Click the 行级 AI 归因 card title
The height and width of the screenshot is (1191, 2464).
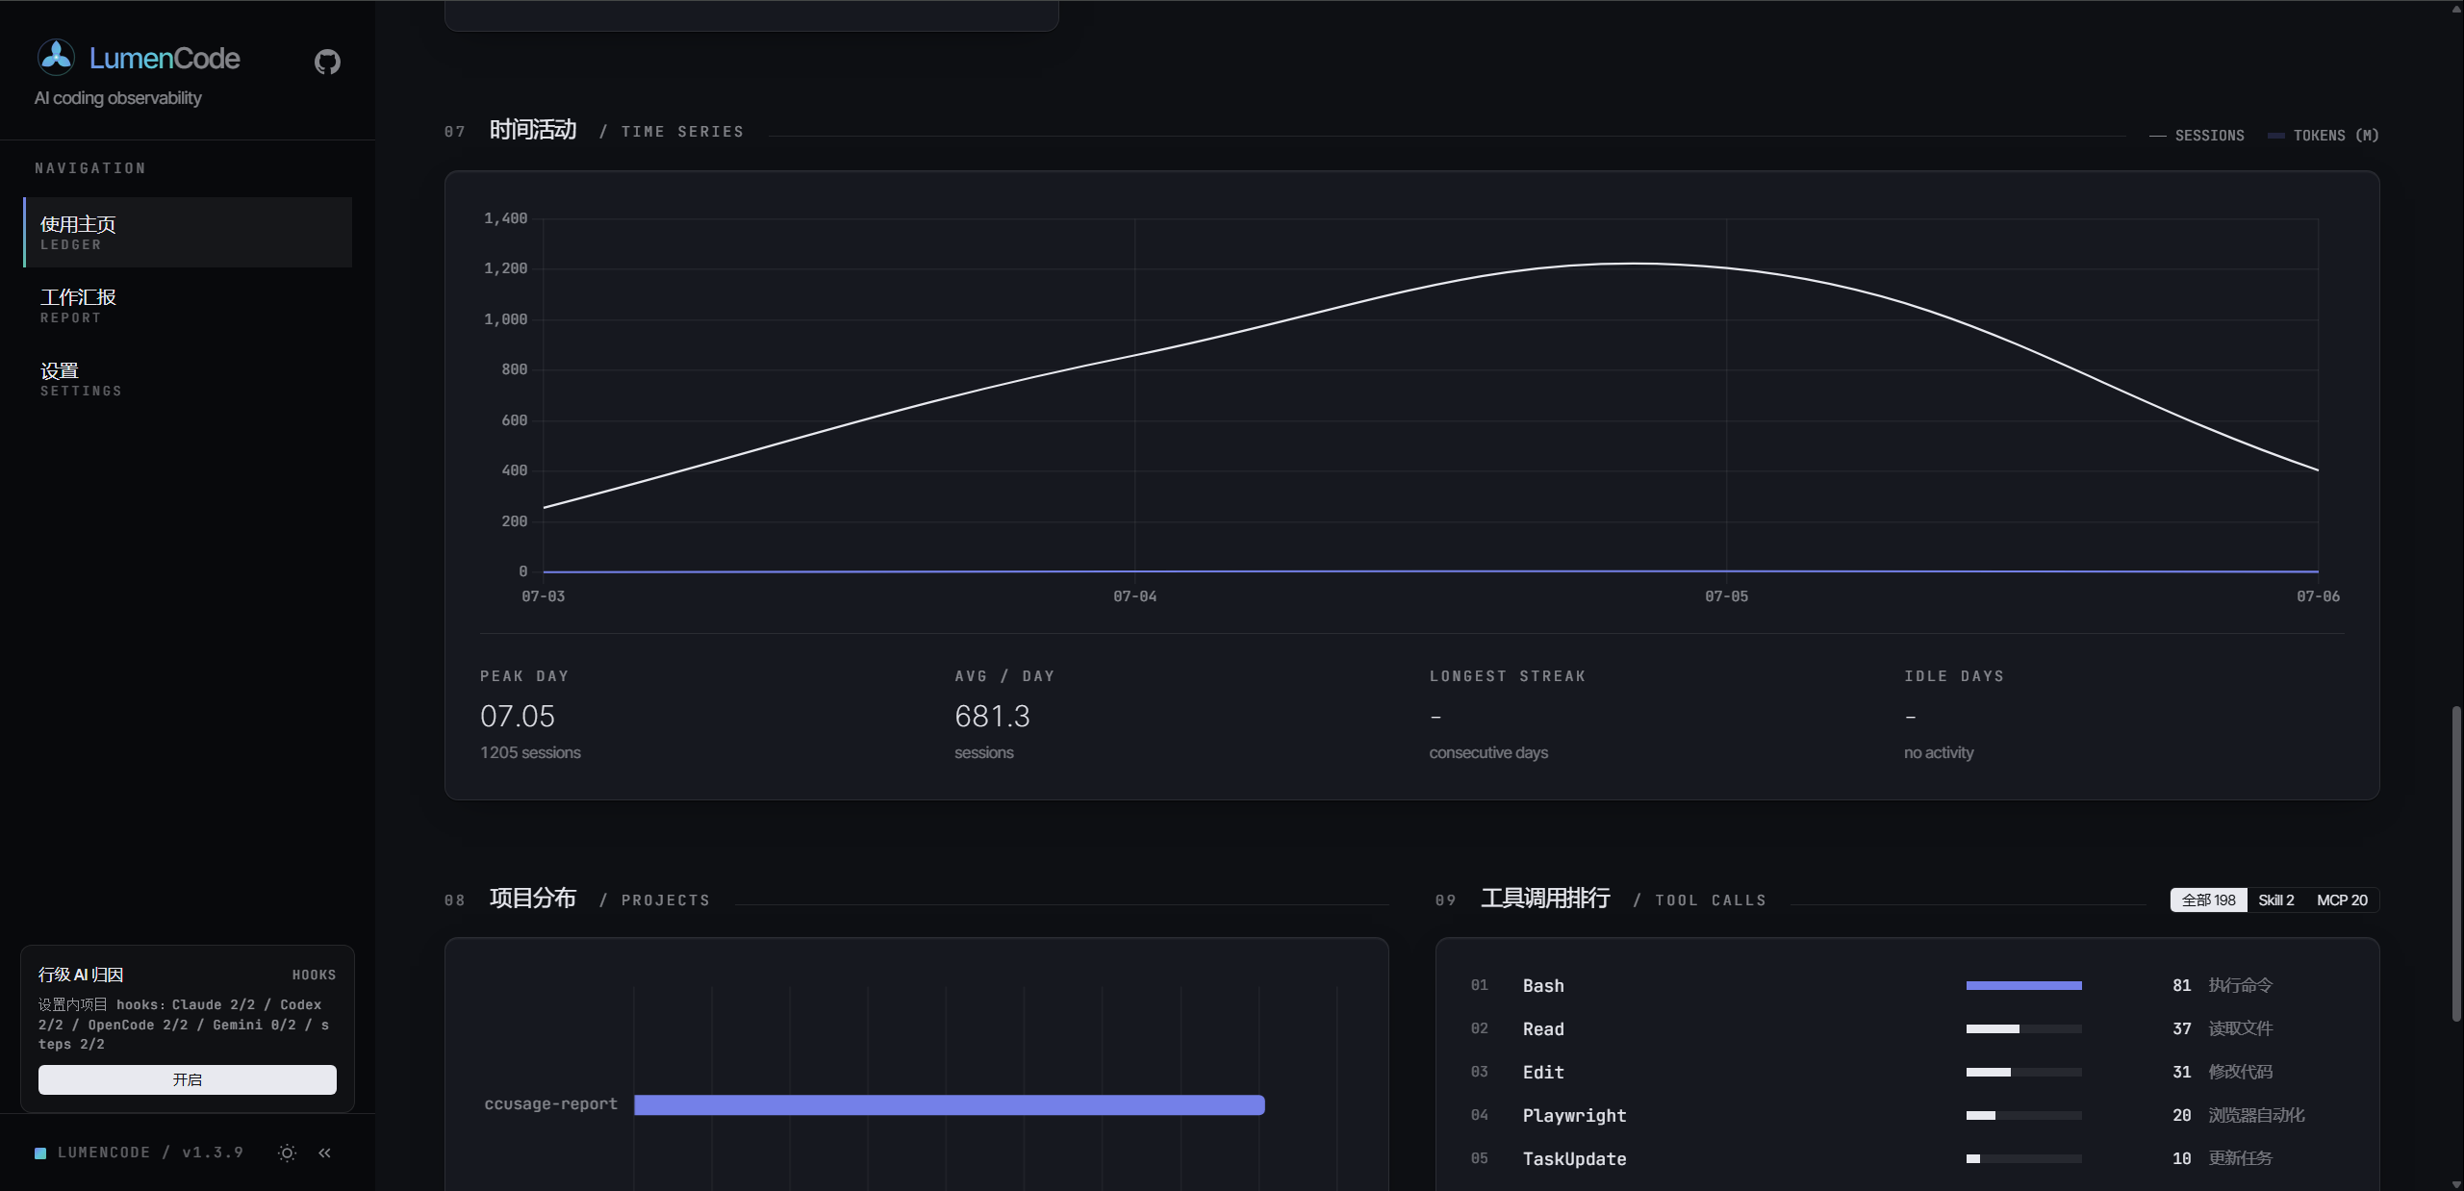[x=81, y=975]
